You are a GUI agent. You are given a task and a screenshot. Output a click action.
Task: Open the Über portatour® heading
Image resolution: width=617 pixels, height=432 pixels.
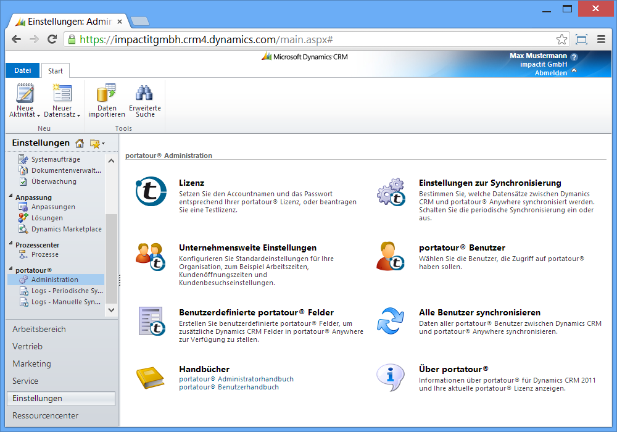click(x=453, y=370)
